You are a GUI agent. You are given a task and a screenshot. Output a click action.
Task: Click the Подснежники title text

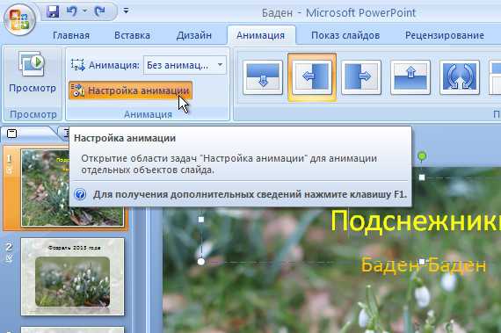416,221
